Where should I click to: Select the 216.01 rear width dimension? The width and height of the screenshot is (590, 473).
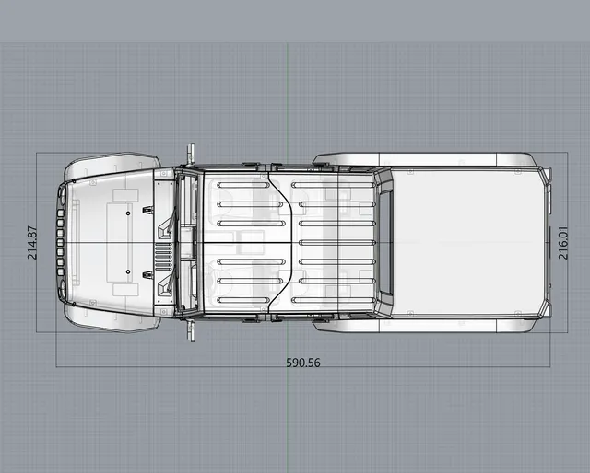563,243
